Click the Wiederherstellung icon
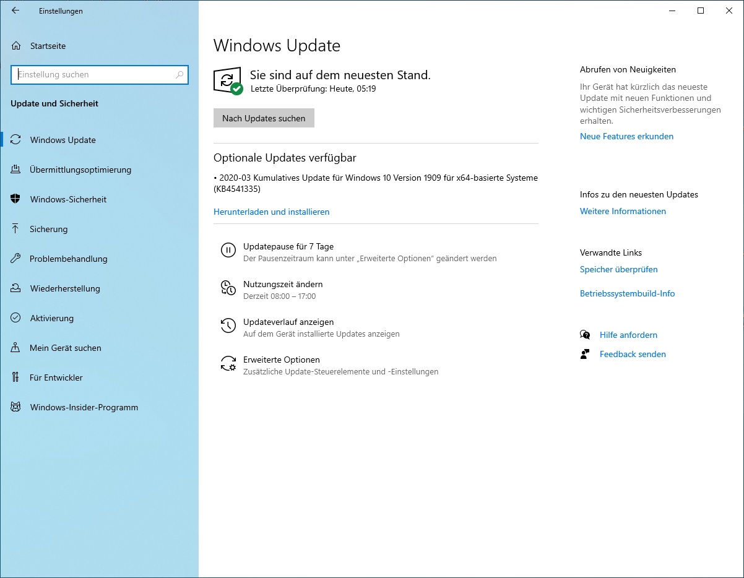Screen dimensions: 744x578 (x=16, y=288)
